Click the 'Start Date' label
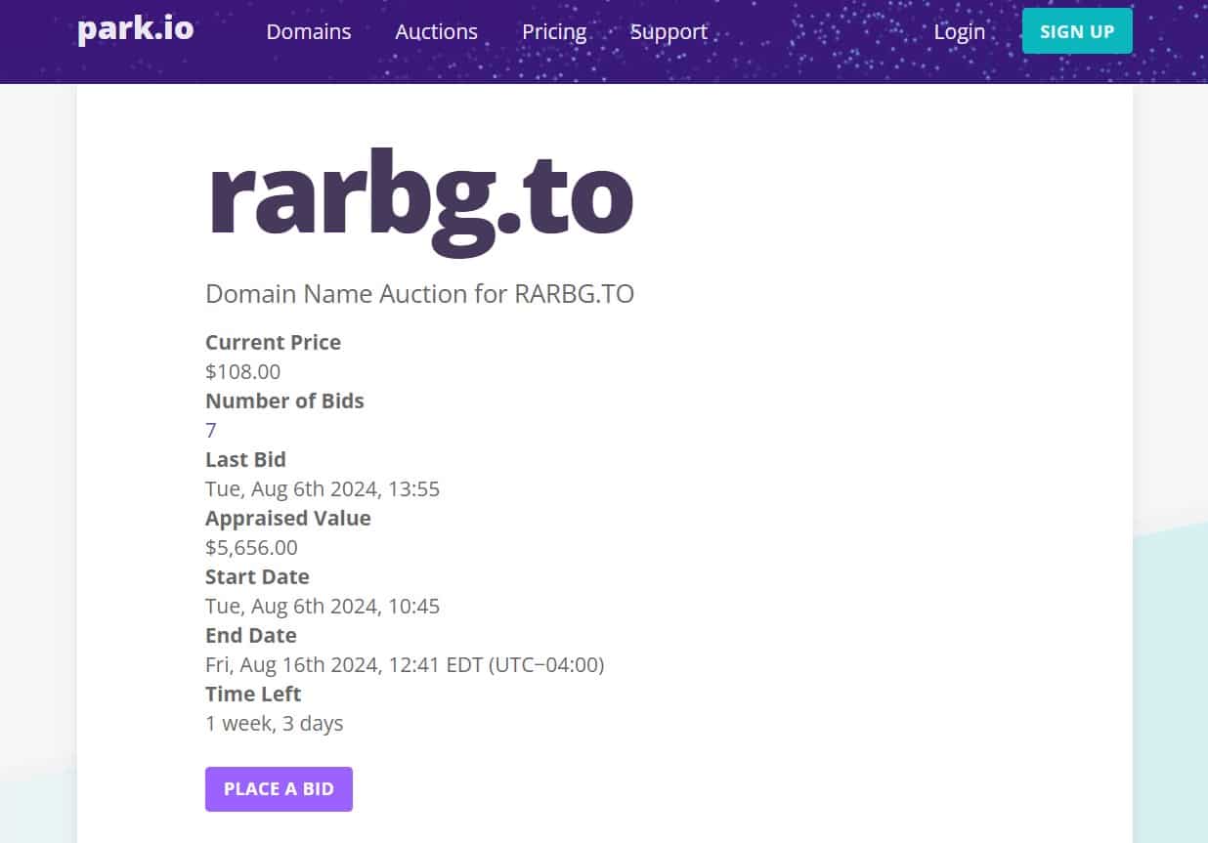The width and height of the screenshot is (1208, 843). coord(257,577)
